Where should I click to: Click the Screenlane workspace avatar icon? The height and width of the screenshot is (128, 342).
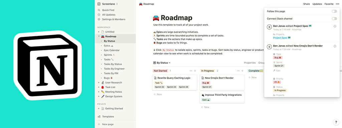click(99, 4)
